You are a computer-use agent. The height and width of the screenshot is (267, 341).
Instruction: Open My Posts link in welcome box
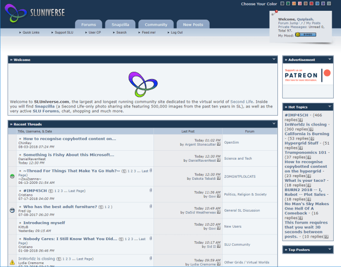[x=314, y=23]
